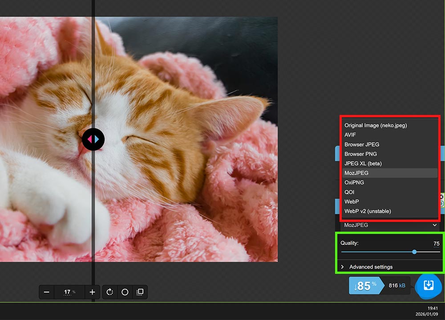This screenshot has width=445, height=320.
Task: Click the 85% size reduction badge
Action: [366, 286]
